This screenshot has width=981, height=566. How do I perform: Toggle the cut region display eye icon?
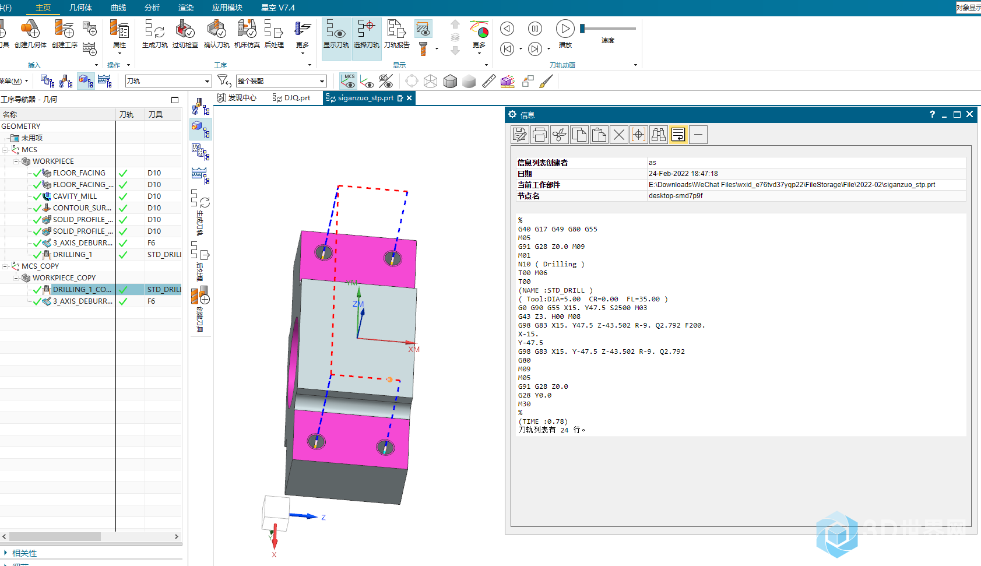pyautogui.click(x=423, y=28)
